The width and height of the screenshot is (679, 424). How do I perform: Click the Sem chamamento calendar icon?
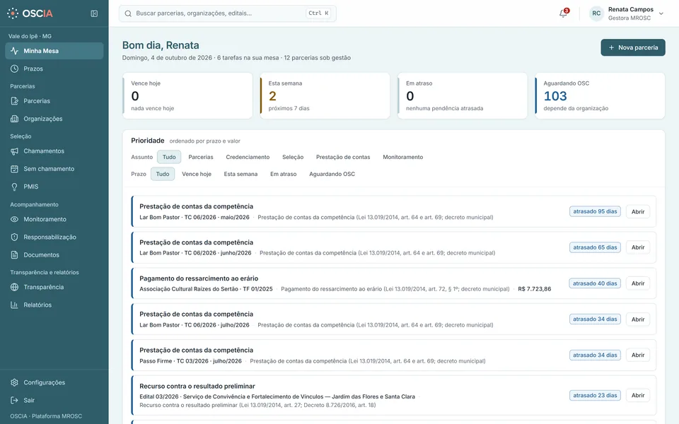click(x=14, y=169)
